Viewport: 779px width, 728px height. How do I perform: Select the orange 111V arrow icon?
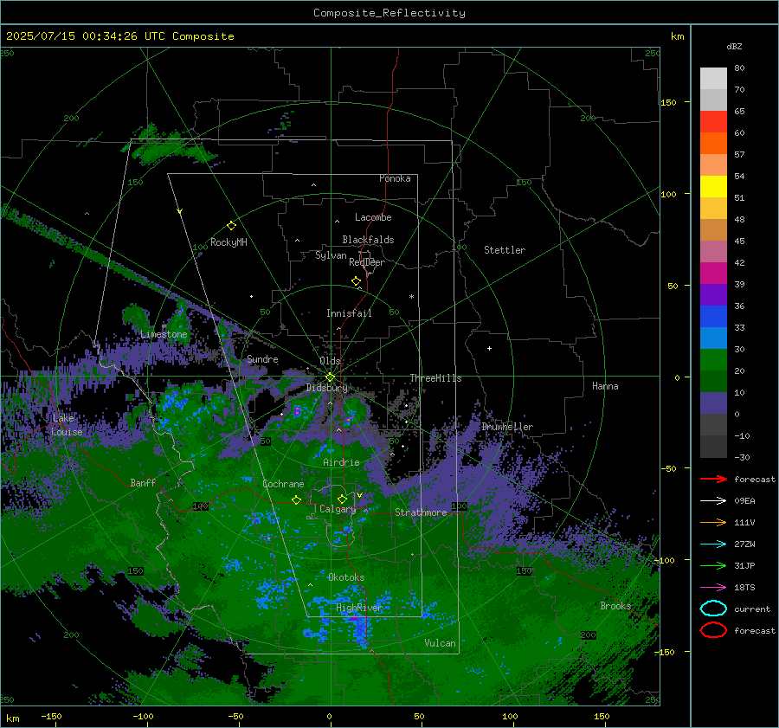(713, 522)
